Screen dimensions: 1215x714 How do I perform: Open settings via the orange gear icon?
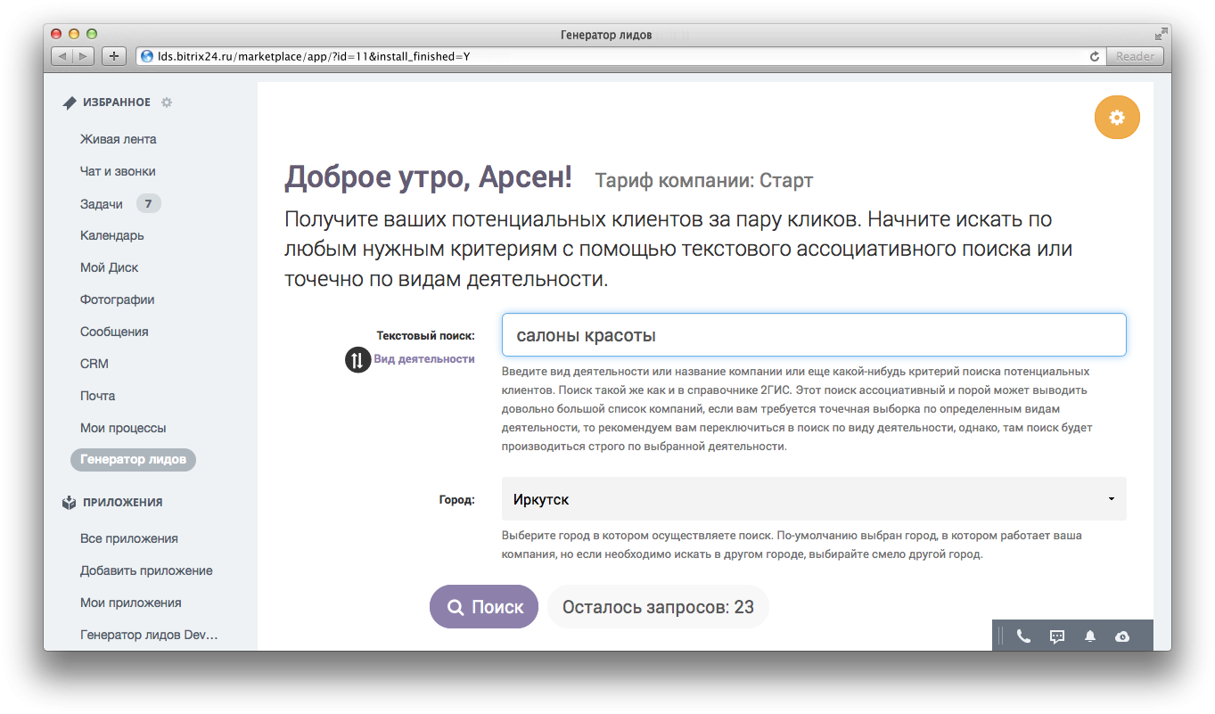[x=1117, y=117]
